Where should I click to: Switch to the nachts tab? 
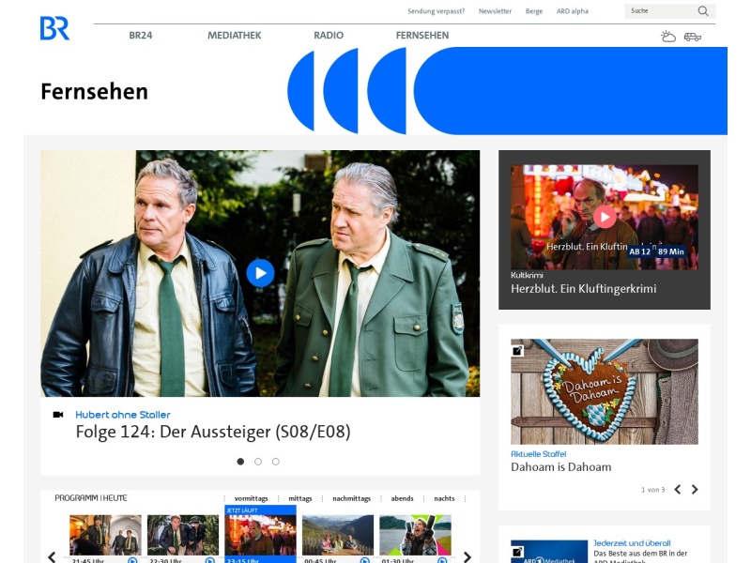point(444,498)
